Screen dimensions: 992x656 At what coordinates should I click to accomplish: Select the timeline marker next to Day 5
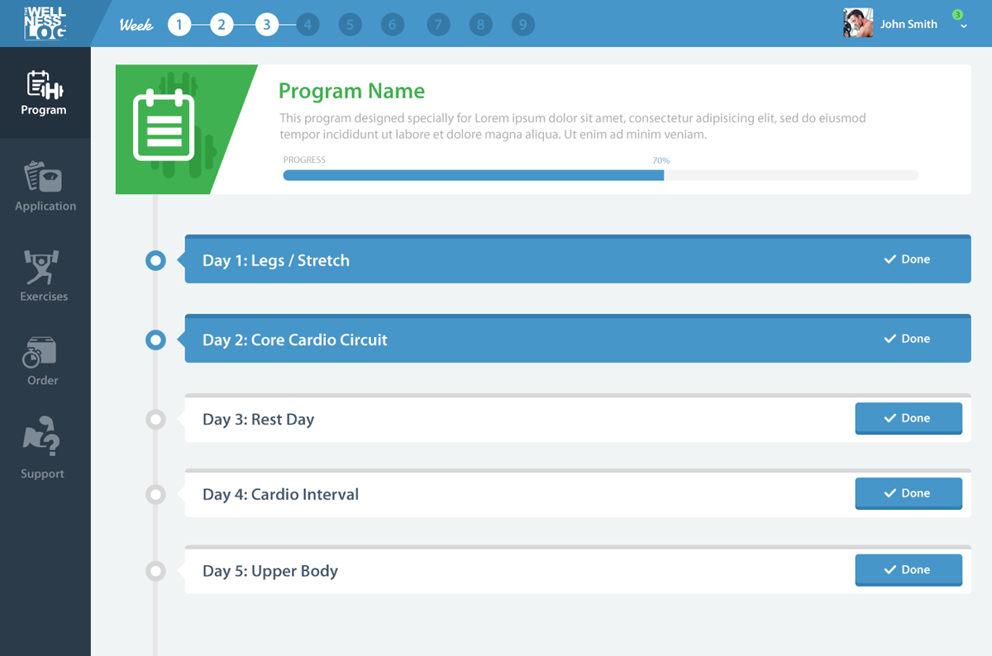pos(155,571)
